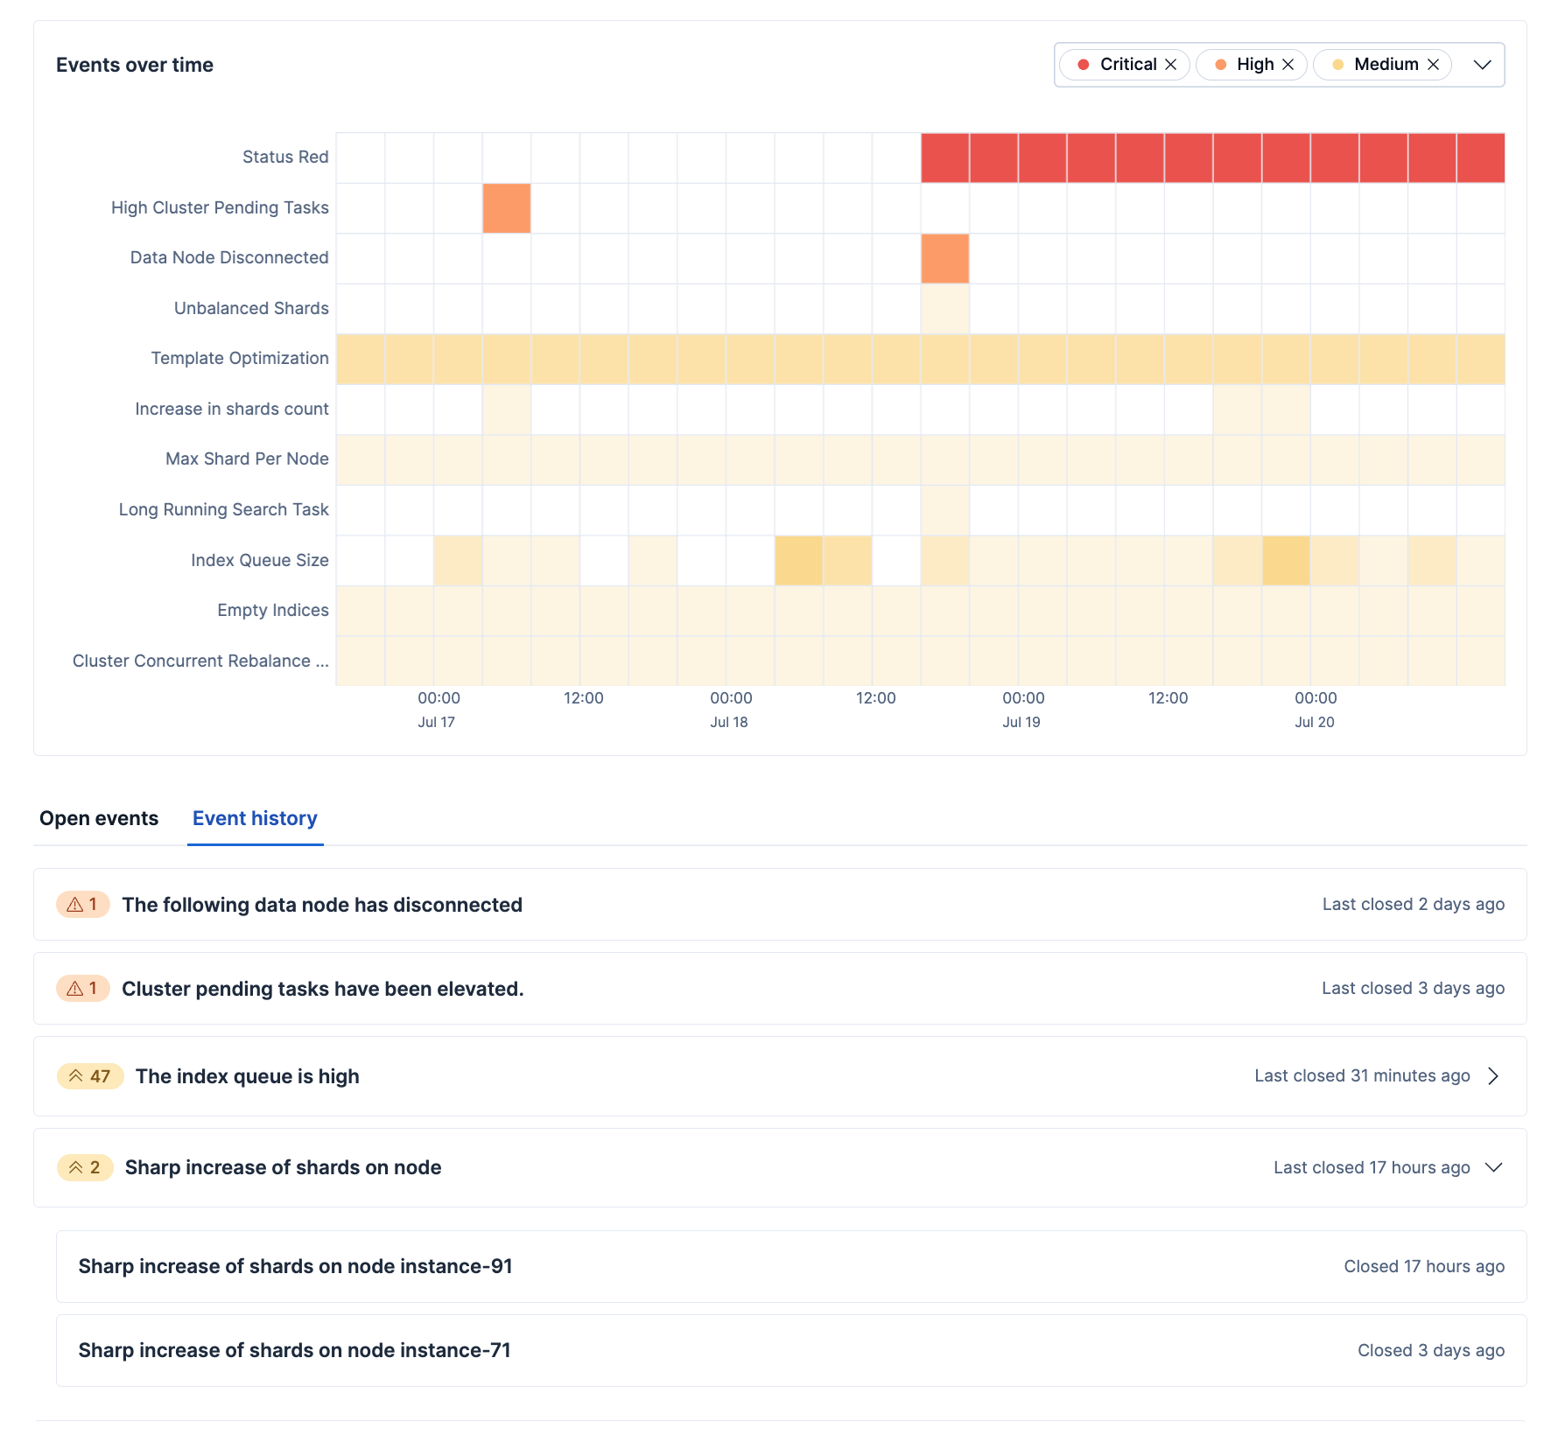Click Last closed 31 minutes ago text
This screenshot has height=1456, width=1558.
[x=1362, y=1076]
